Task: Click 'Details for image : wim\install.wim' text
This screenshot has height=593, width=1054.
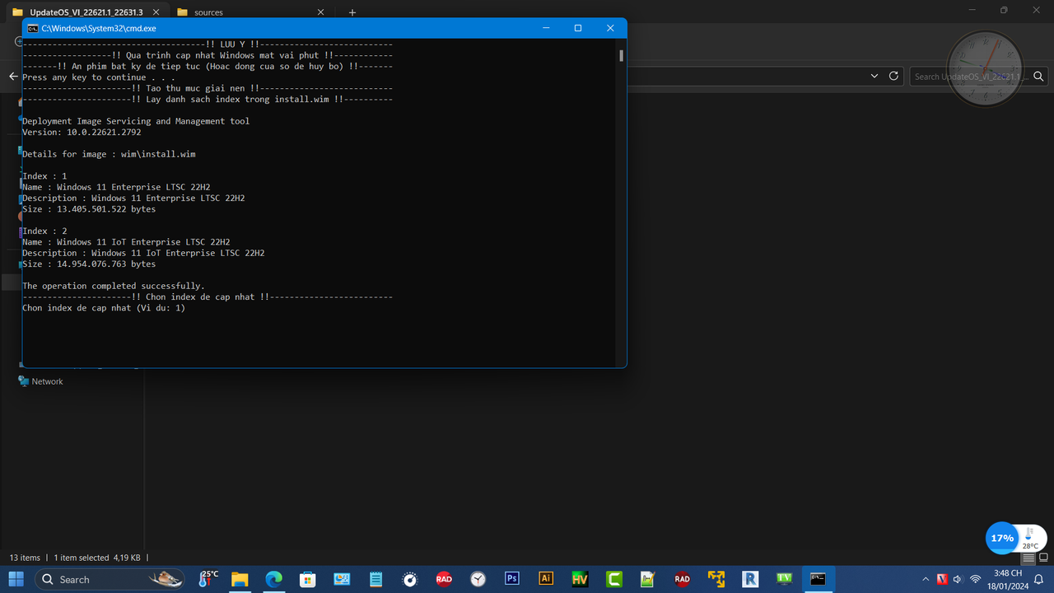Action: (109, 154)
